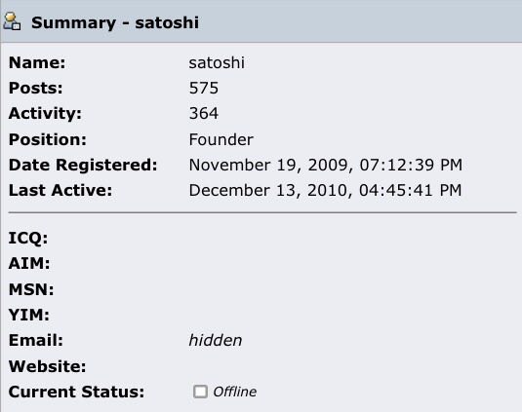
Task: Click the Offline status text
Action: (235, 392)
